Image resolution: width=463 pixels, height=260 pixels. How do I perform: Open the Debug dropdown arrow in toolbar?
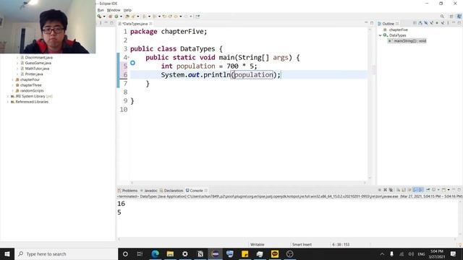(x=104, y=17)
